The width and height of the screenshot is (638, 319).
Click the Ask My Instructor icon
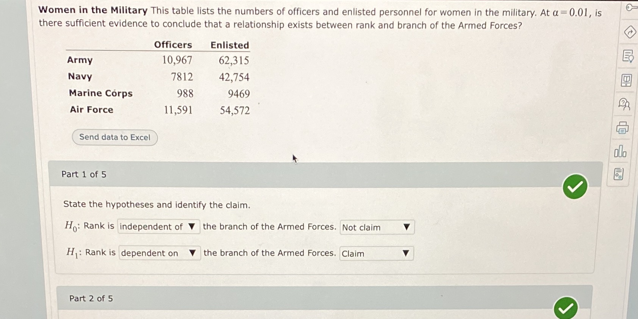pyautogui.click(x=624, y=105)
